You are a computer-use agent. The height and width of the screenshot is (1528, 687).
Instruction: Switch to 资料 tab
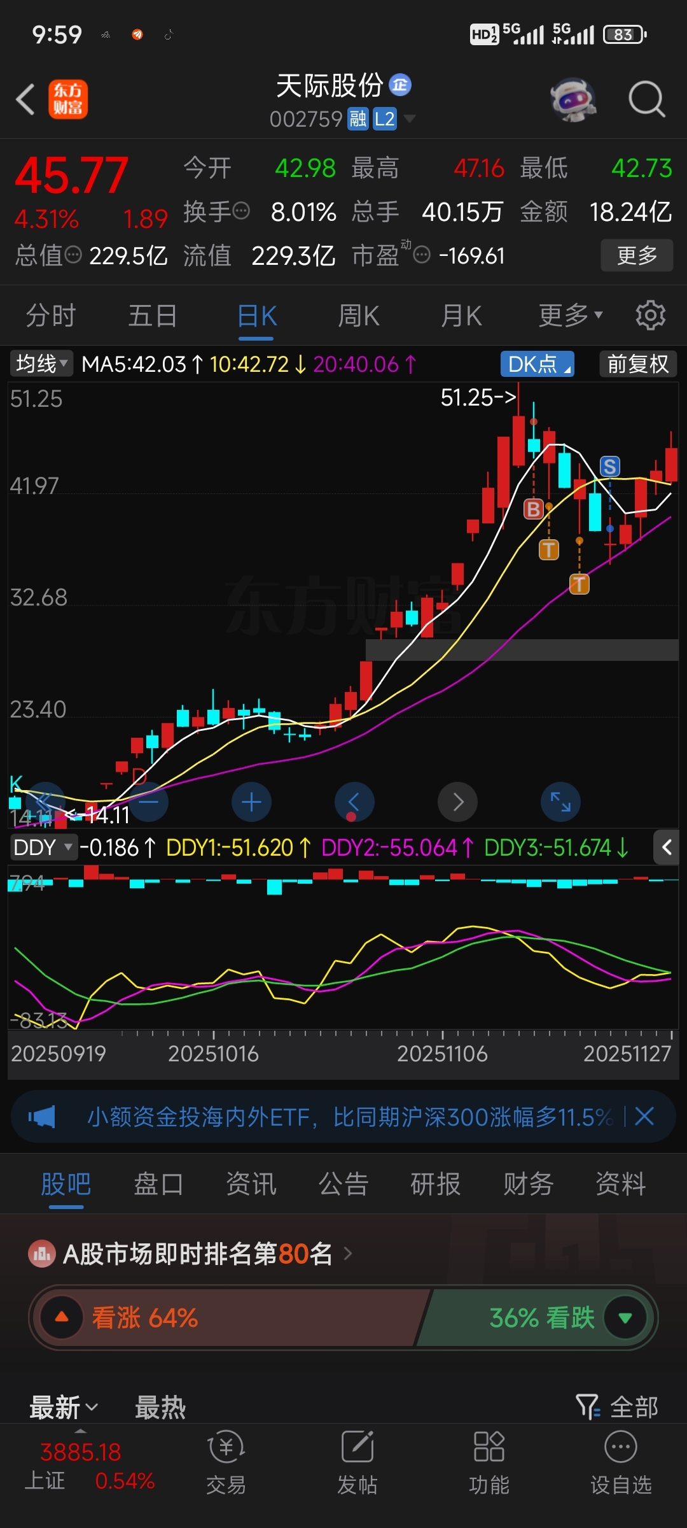[621, 1184]
